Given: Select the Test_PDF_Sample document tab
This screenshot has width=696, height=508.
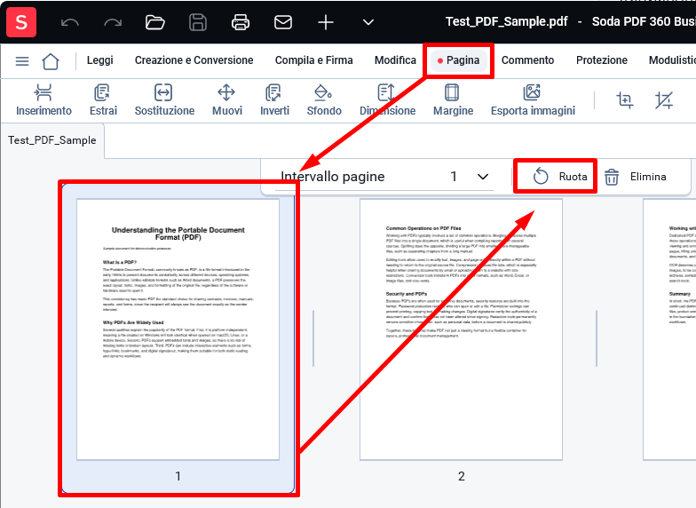Looking at the screenshot, I should click(51, 140).
